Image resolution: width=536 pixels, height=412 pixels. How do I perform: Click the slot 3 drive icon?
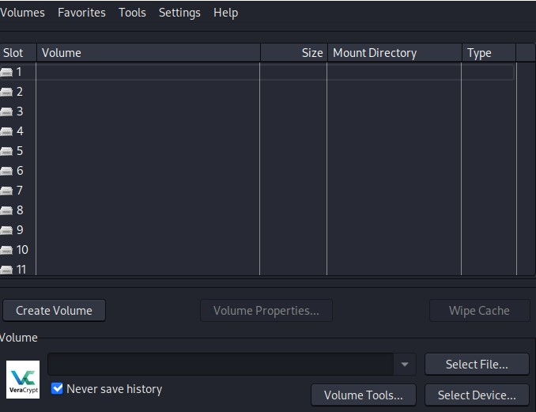click(6, 112)
